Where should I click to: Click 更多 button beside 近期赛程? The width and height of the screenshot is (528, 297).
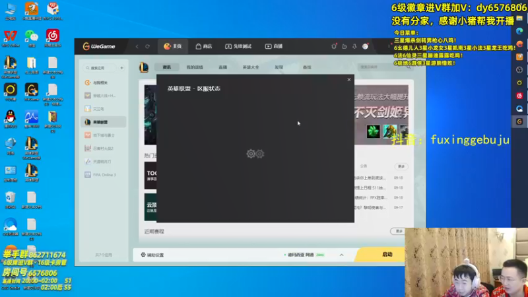pyautogui.click(x=399, y=231)
